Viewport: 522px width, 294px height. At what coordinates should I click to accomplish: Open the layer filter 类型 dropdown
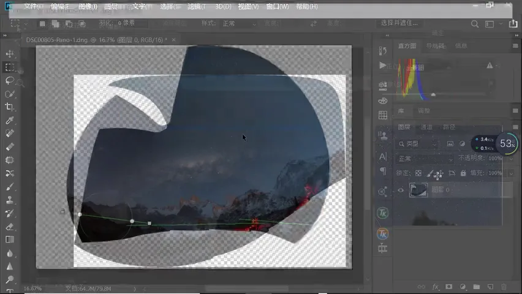click(417, 144)
